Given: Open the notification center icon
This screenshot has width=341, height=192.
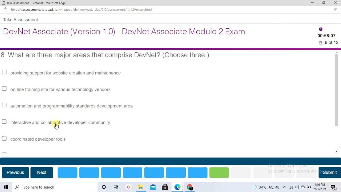Looking at the screenshot, I should 333,187.
